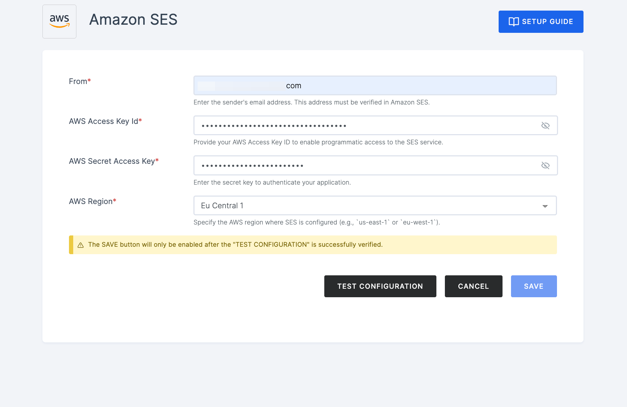Click the 'From' field label
This screenshot has height=407, width=627.
(x=80, y=81)
